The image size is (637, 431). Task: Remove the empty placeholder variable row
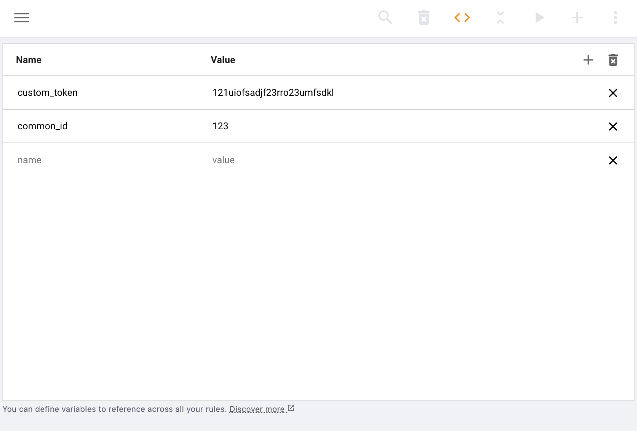[x=613, y=160]
